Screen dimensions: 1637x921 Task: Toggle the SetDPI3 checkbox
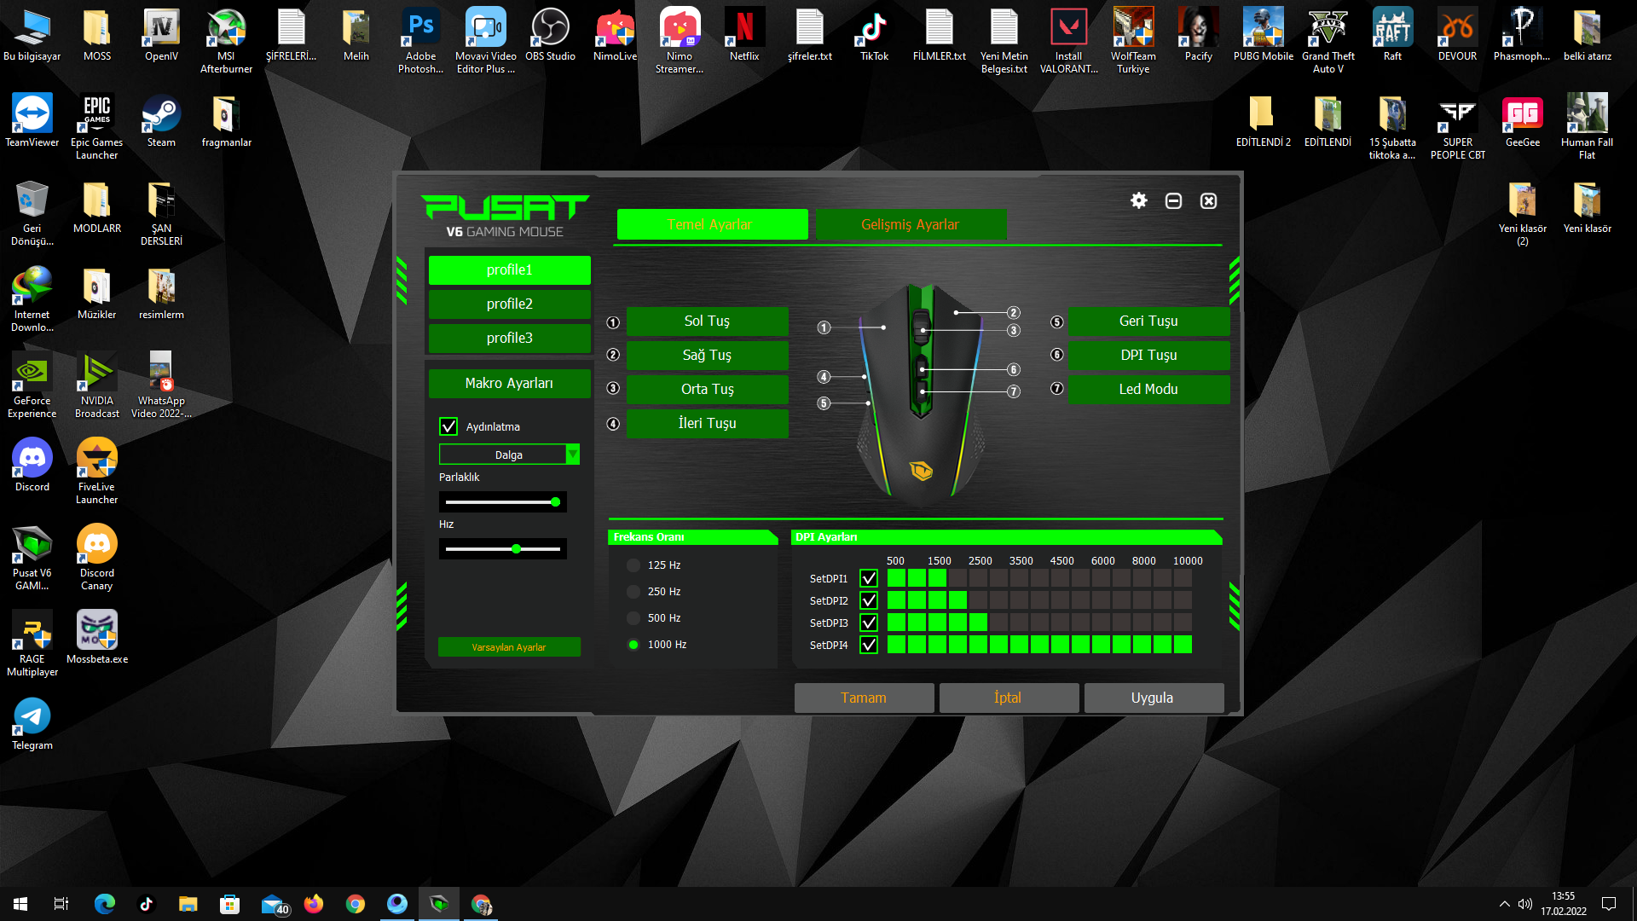869,623
